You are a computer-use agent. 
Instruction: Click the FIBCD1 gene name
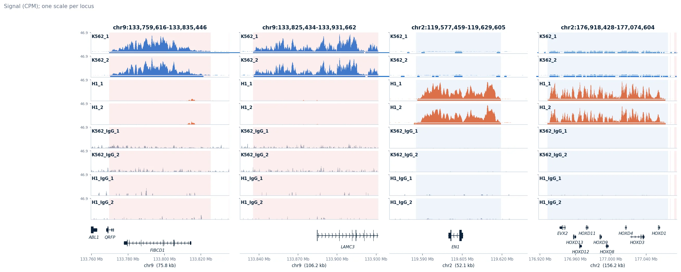tap(157, 250)
